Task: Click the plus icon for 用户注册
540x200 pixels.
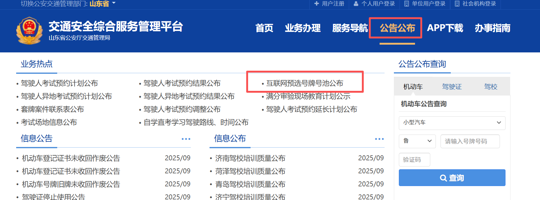Action: (316, 4)
